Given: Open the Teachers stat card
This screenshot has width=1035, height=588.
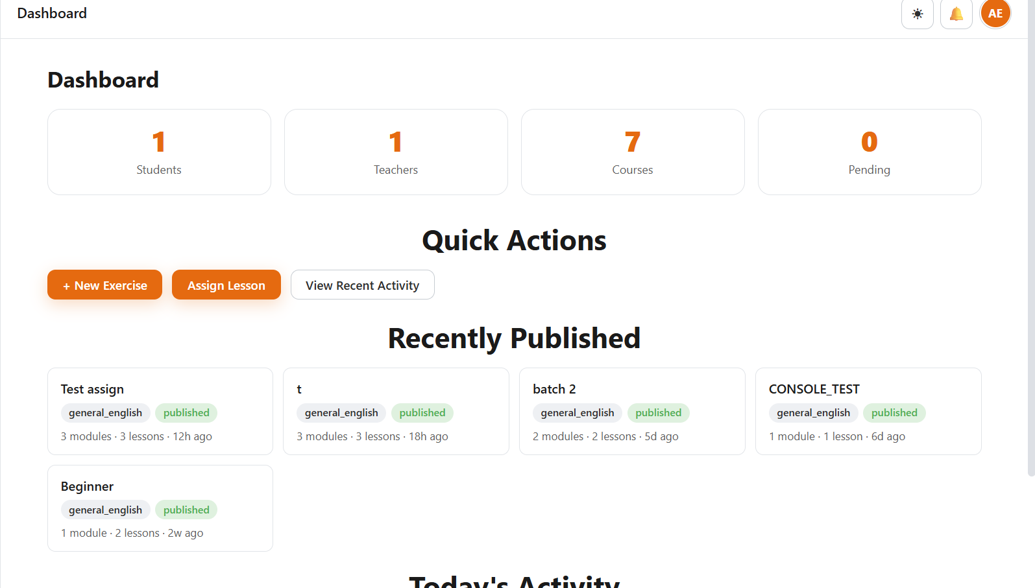Looking at the screenshot, I should [x=396, y=152].
